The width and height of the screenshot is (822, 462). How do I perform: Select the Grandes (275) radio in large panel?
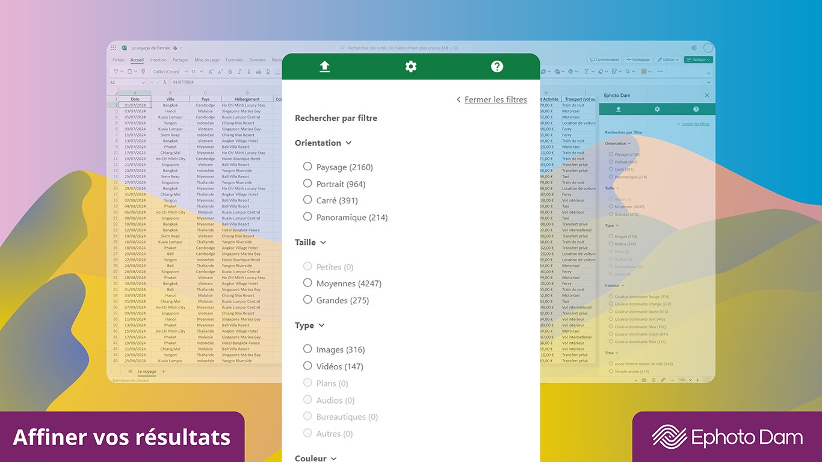click(x=307, y=300)
